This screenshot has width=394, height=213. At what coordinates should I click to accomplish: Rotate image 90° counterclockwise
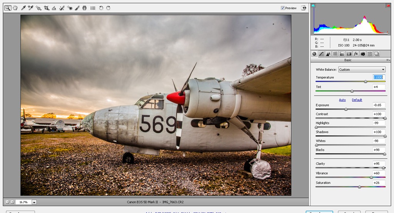click(101, 8)
